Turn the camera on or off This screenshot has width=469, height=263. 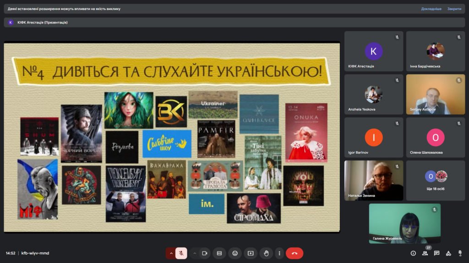(x=205, y=253)
